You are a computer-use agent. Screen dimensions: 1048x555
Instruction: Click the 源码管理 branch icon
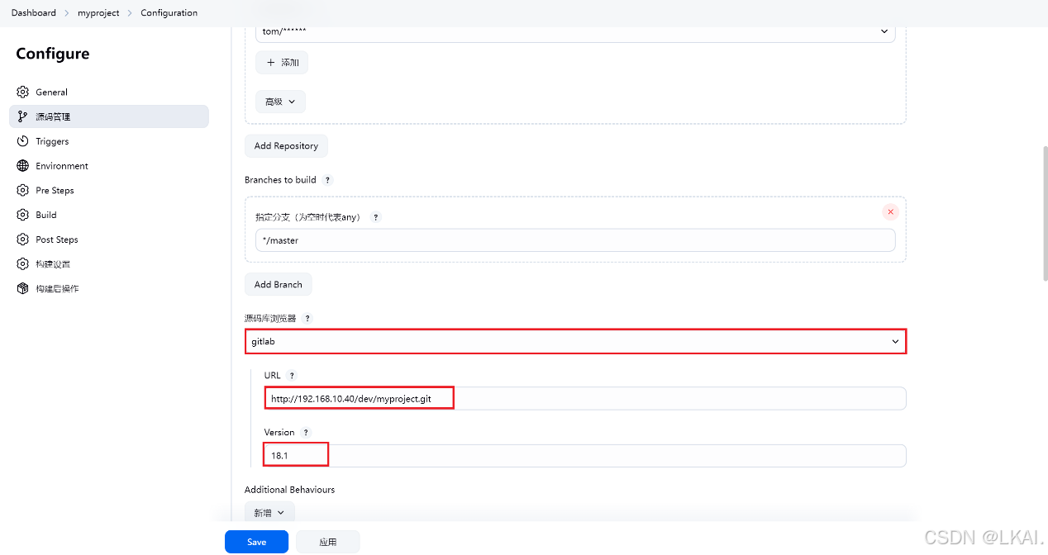pos(22,116)
